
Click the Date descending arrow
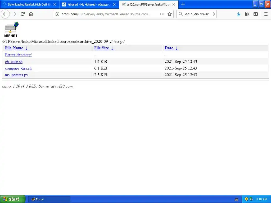[177, 48]
